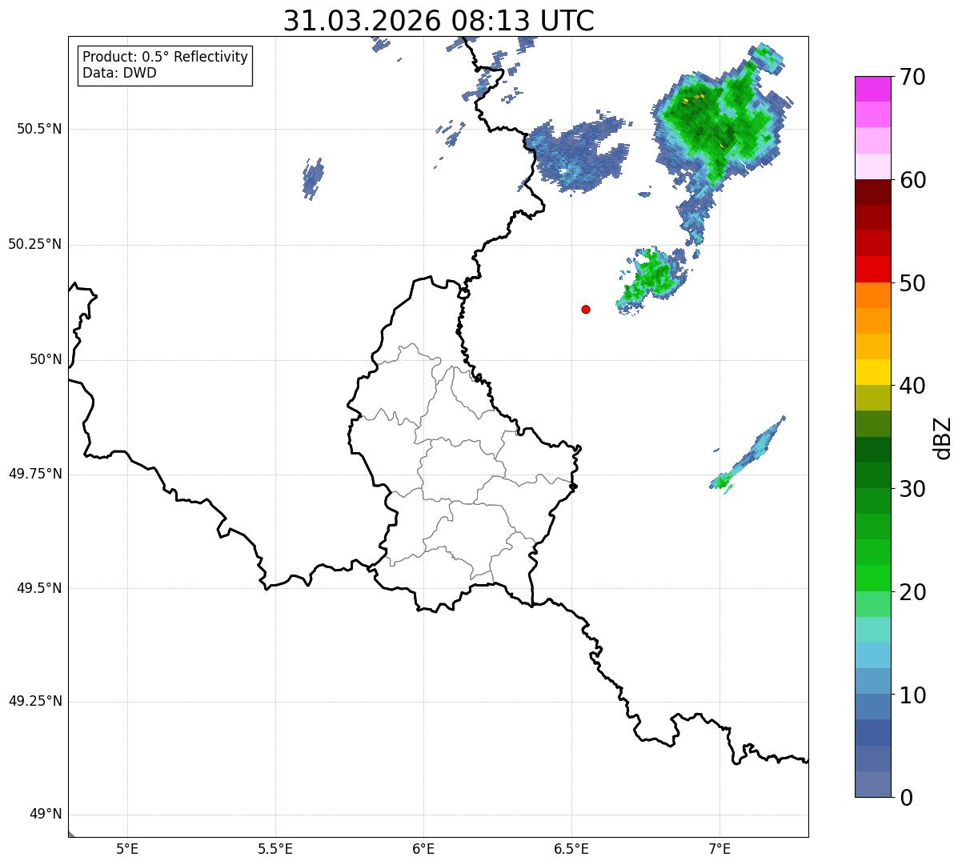The image size is (962, 865).
Task: Click the small isolated blue echo near 5.6°E
Action: pyautogui.click(x=313, y=178)
